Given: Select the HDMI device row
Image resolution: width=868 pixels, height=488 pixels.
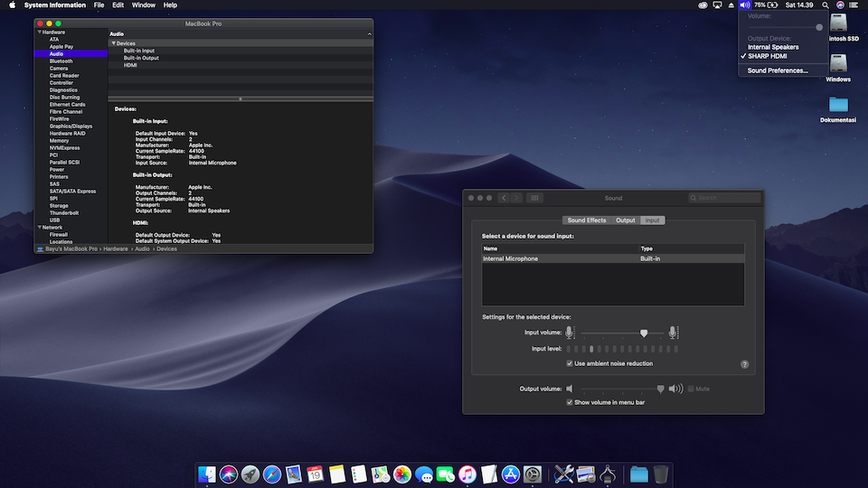Looking at the screenshot, I should click(x=241, y=65).
